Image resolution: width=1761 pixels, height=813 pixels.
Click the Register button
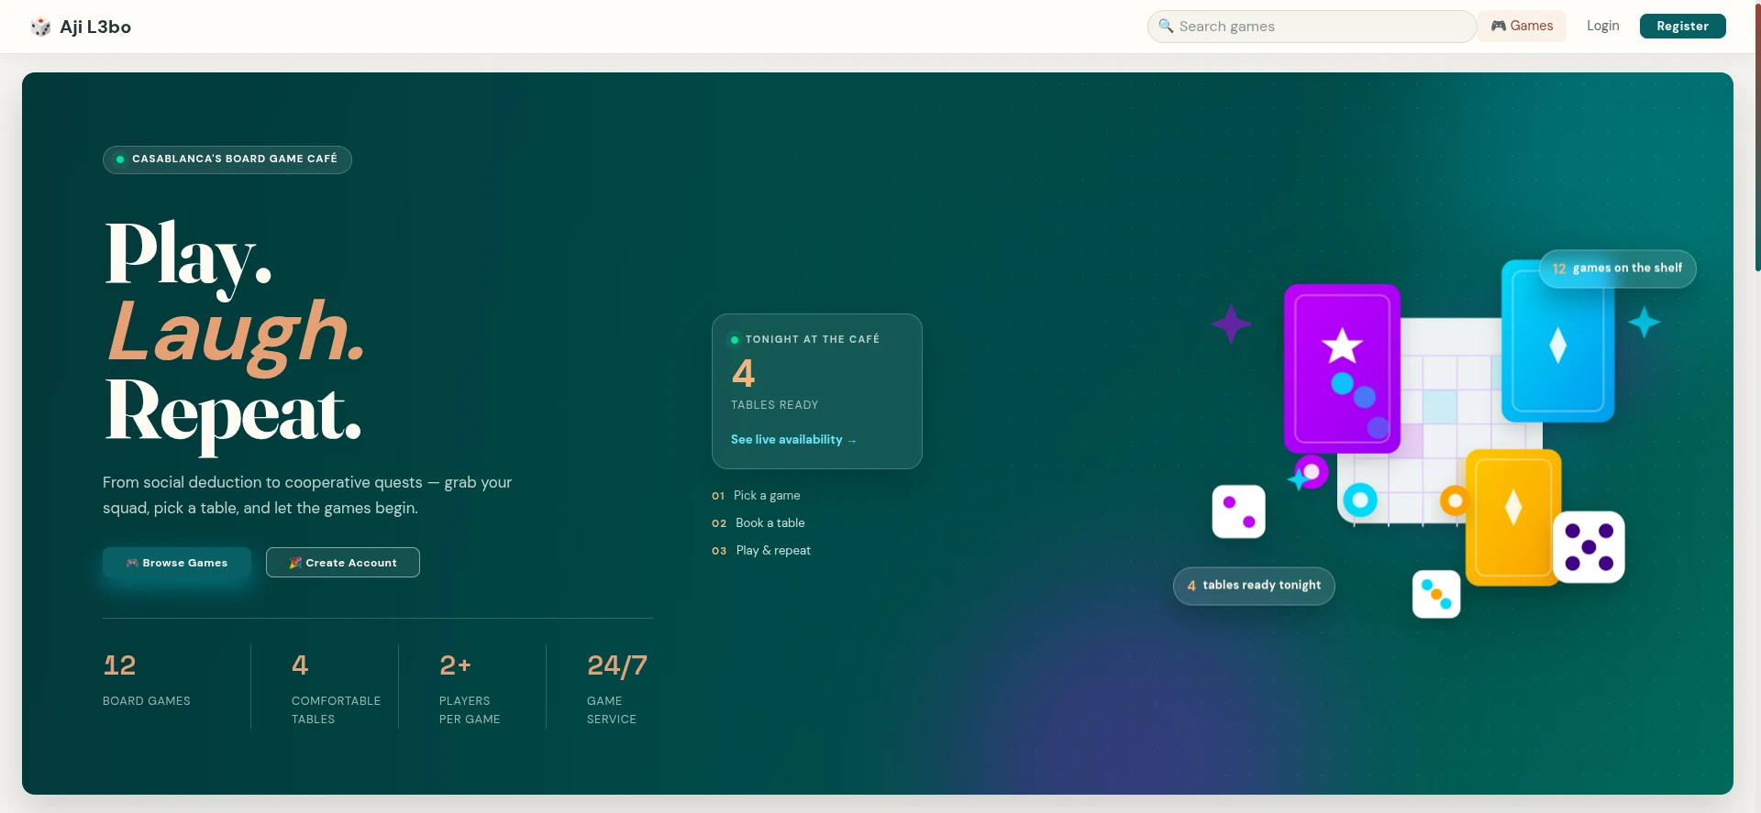click(x=1682, y=26)
